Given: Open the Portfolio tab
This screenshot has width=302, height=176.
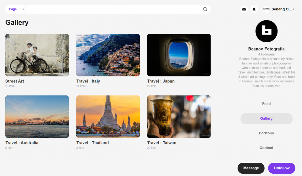Looking at the screenshot, I should pos(266,133).
